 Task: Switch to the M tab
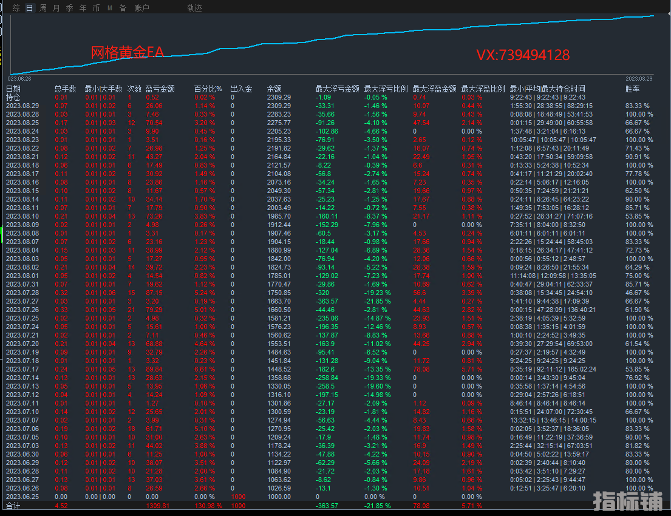coord(109,8)
